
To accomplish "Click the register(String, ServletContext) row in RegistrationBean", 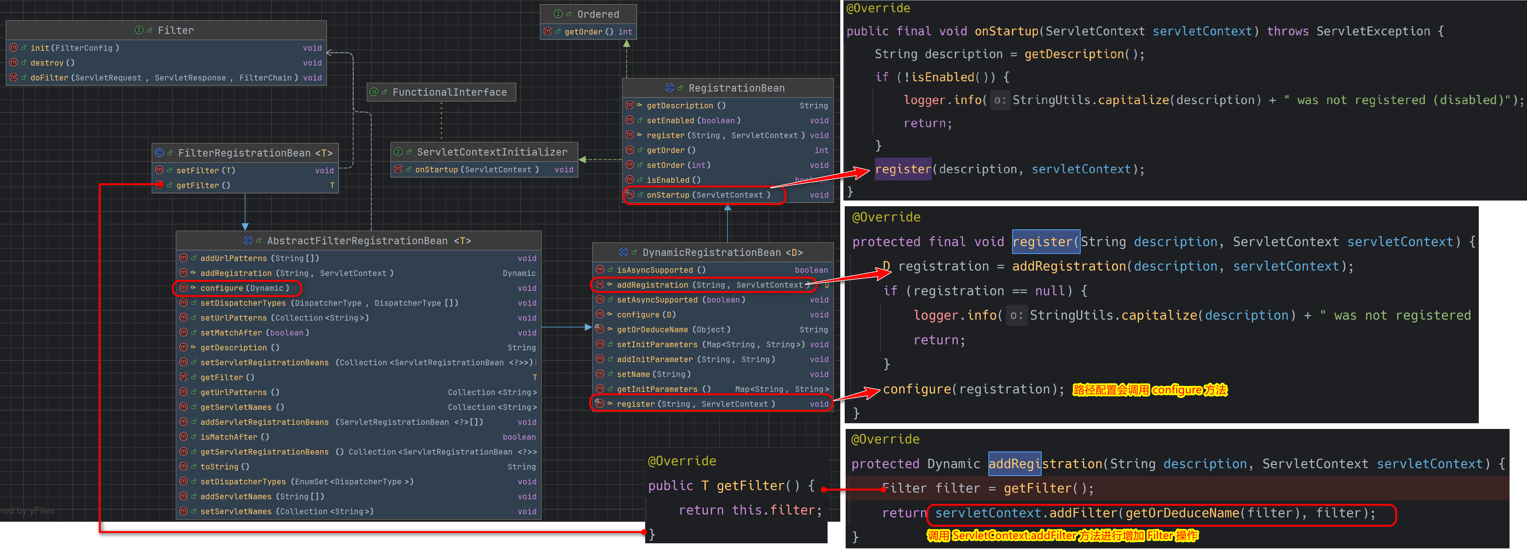I will tap(728, 135).
